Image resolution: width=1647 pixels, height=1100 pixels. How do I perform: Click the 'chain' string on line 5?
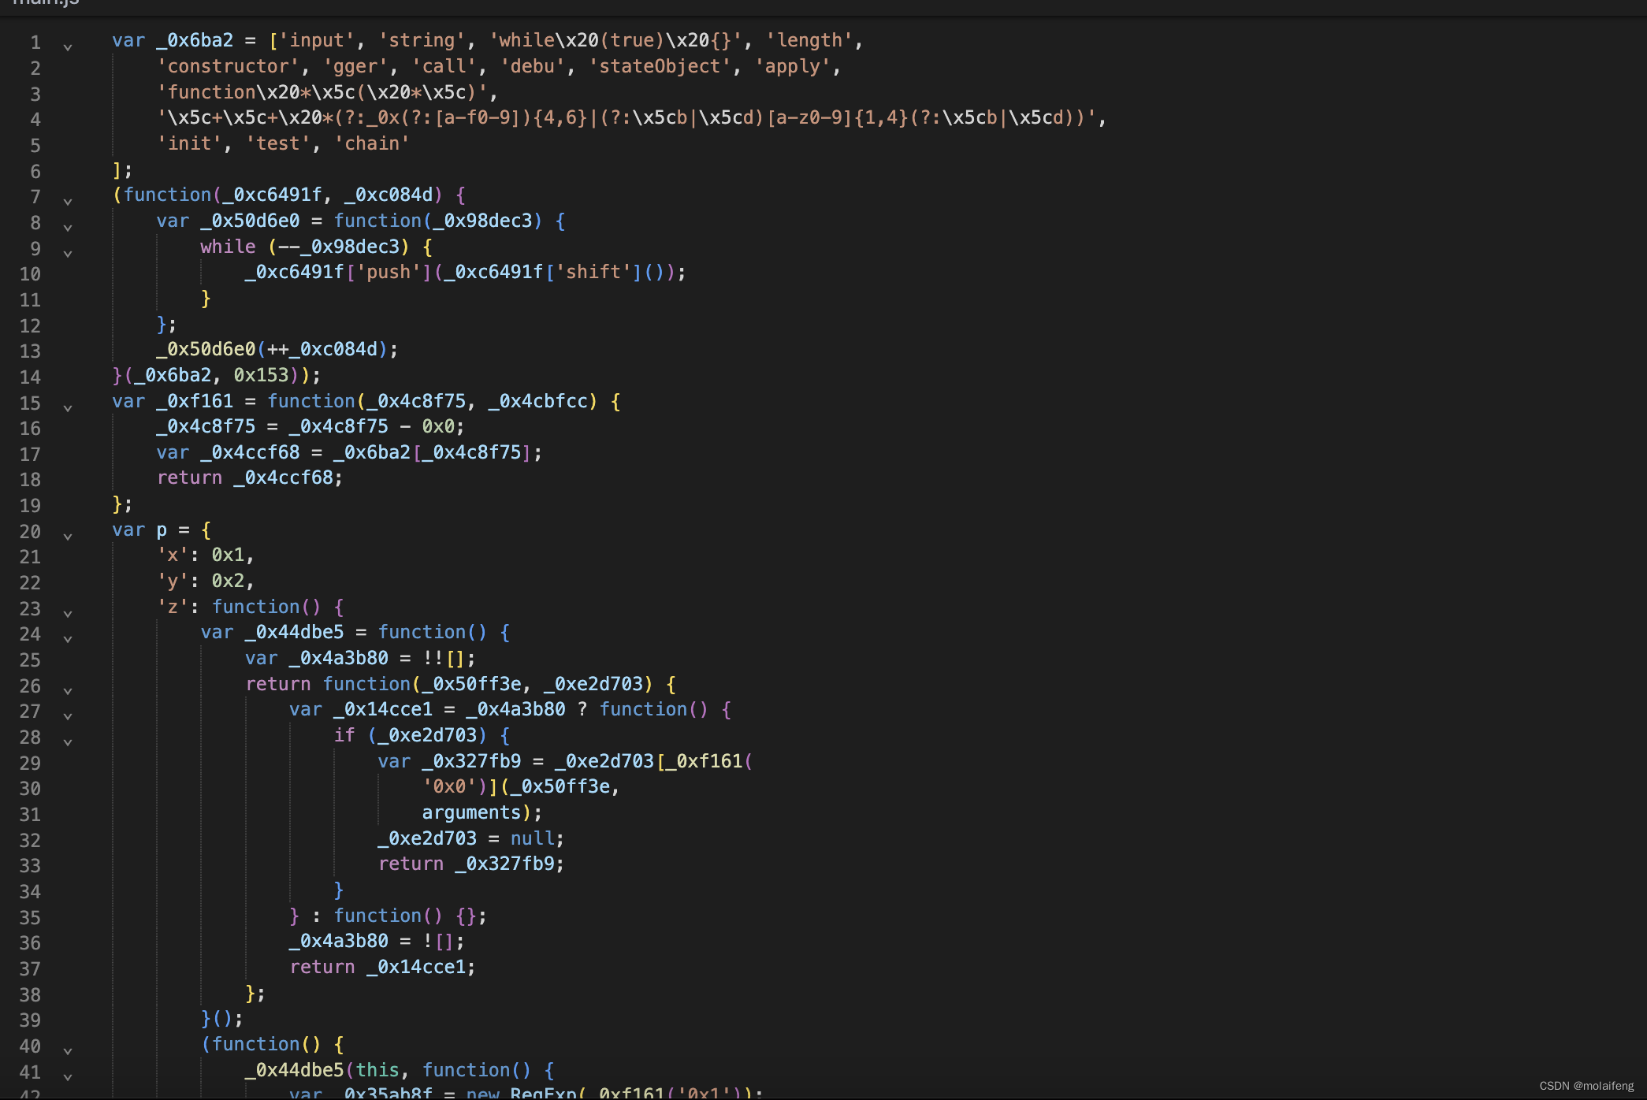[x=372, y=143]
